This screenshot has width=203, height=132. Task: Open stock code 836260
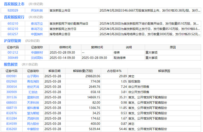(x=11, y=129)
